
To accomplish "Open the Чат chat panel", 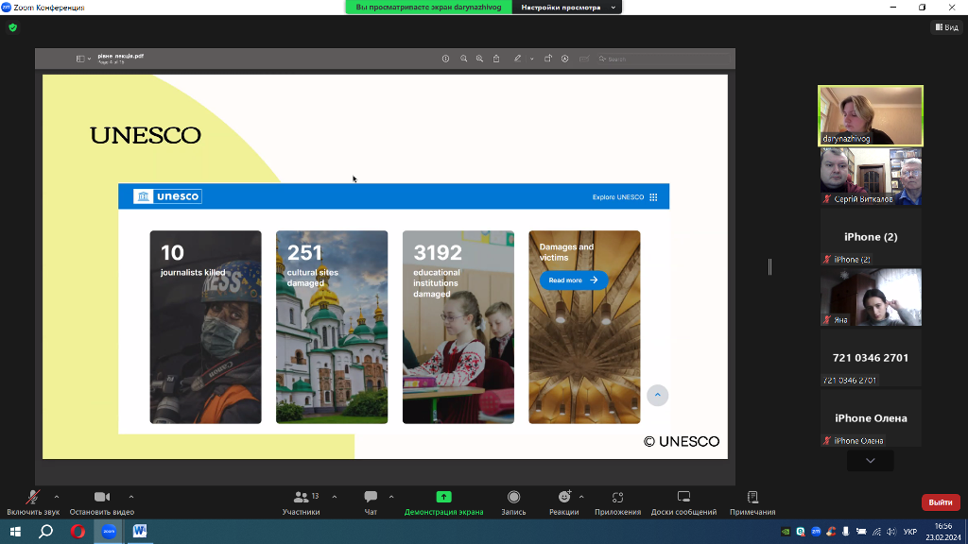I will click(371, 502).
